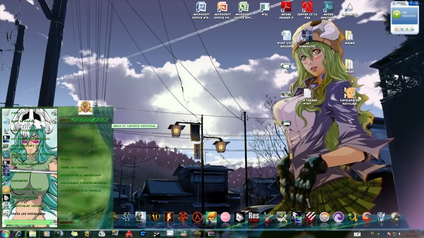This screenshot has height=238, width=424.
Task: Open Papelera de Reciclaje recycle bin
Action: click(x=349, y=96)
